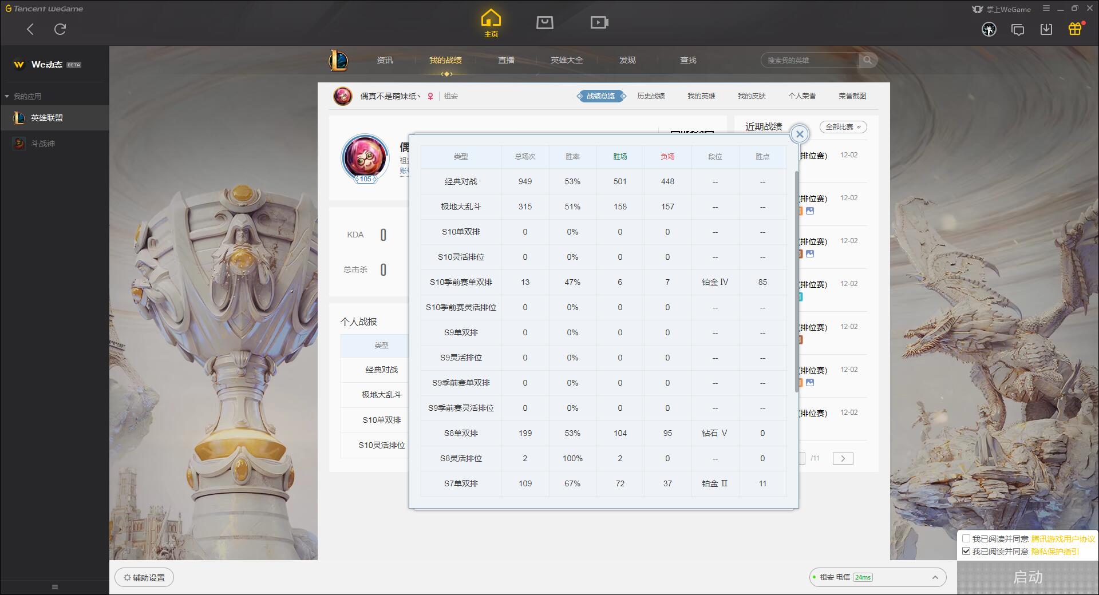Click the gear icon on 辅助设置
This screenshot has width=1099, height=595.
(x=127, y=578)
